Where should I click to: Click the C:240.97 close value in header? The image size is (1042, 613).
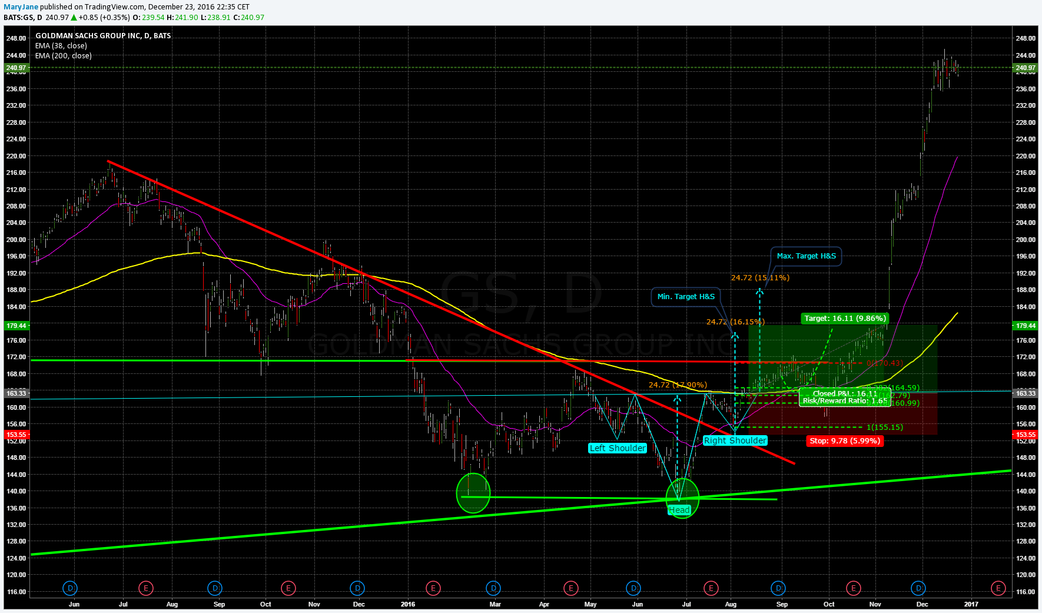(249, 18)
